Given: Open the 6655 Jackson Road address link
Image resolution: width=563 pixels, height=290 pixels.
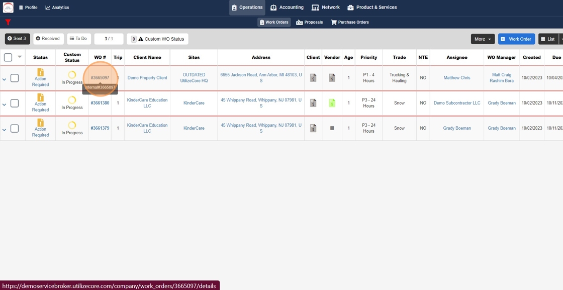Looking at the screenshot, I should point(261,77).
